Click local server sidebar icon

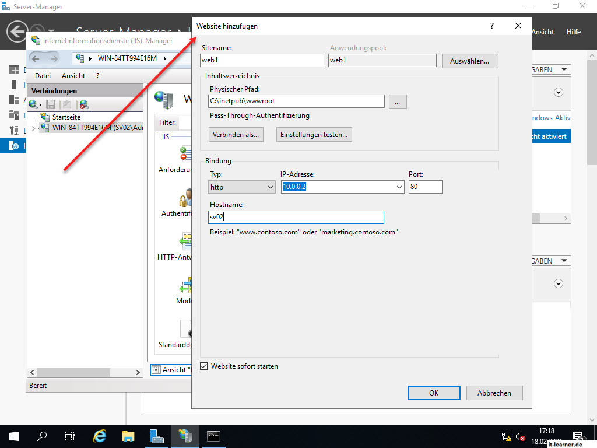pos(14,85)
